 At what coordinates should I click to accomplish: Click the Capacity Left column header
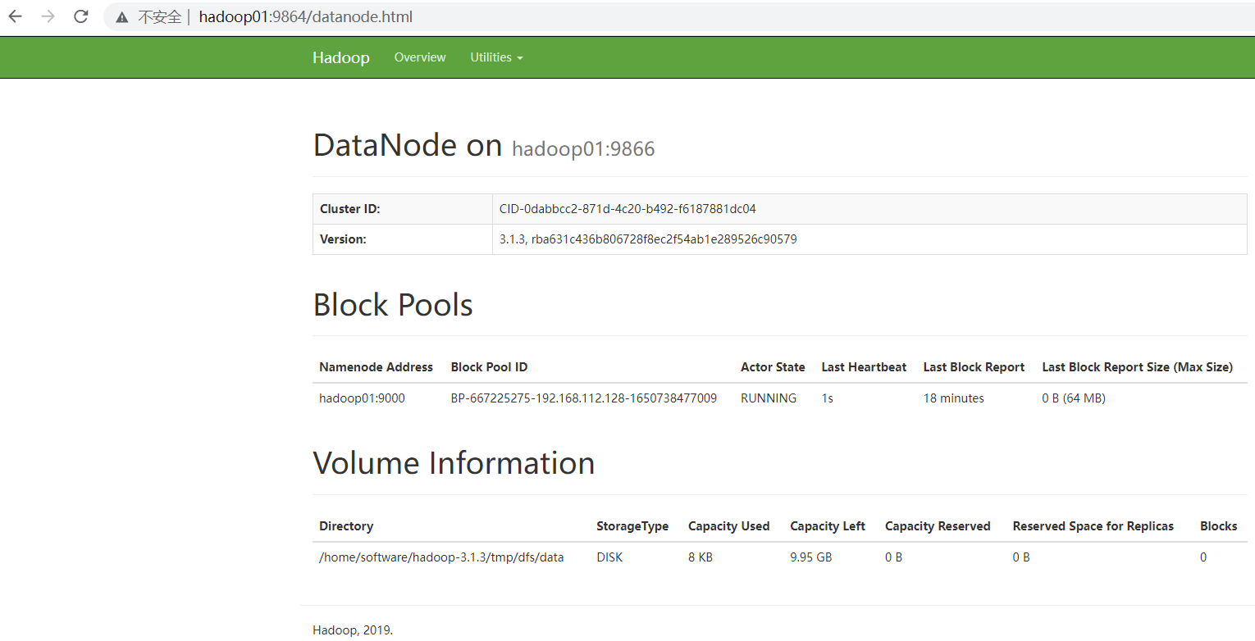pyautogui.click(x=828, y=526)
